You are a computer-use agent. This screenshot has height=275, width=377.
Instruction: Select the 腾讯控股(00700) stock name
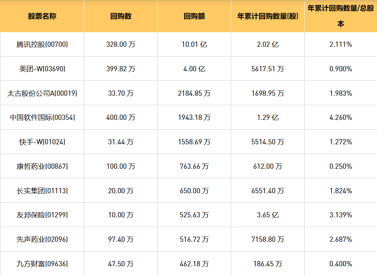click(42, 44)
